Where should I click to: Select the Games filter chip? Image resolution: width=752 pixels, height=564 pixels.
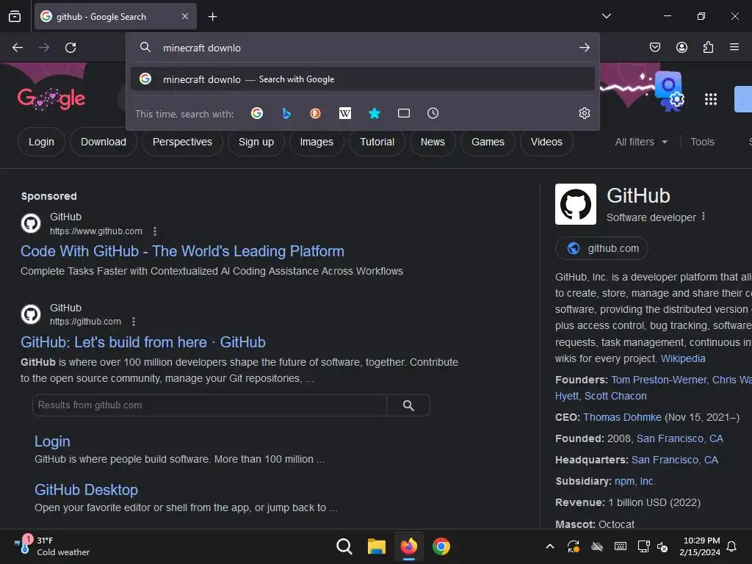pos(488,142)
